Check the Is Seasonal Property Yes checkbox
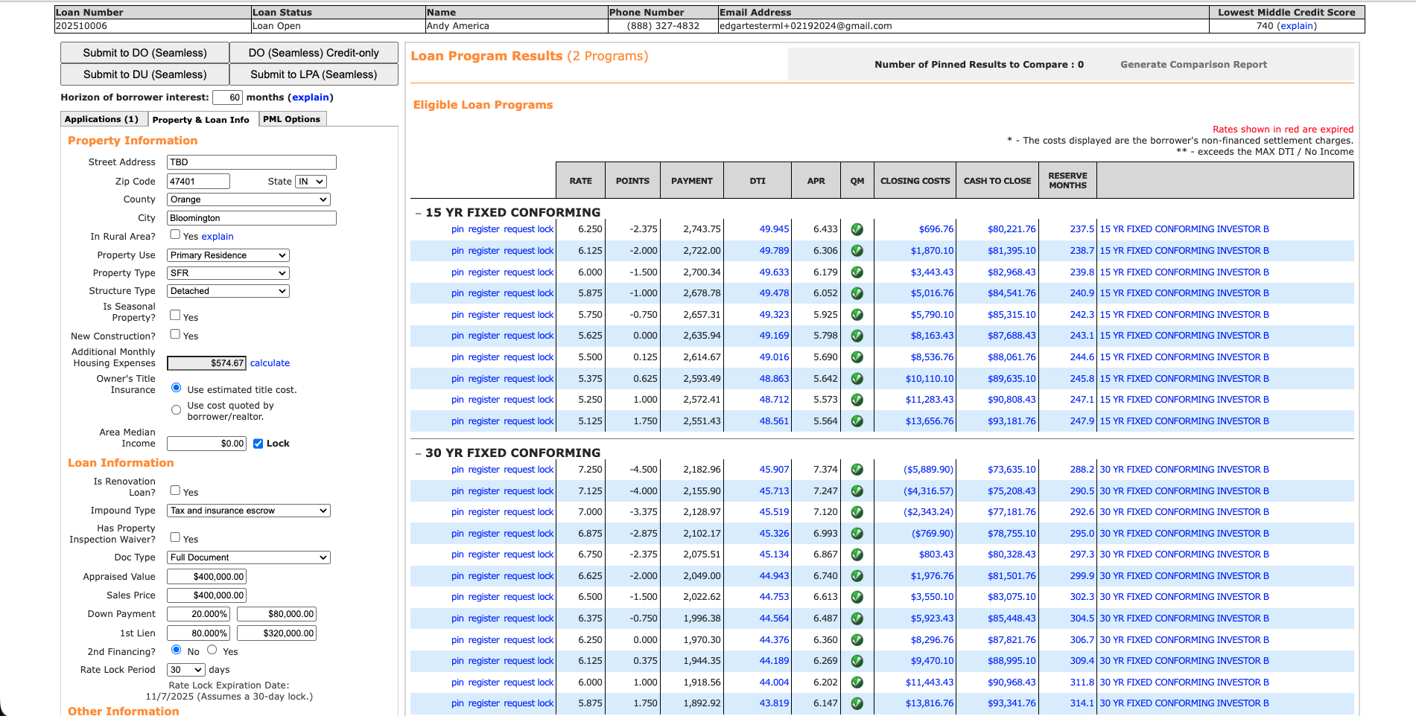This screenshot has height=716, width=1416. (x=175, y=316)
